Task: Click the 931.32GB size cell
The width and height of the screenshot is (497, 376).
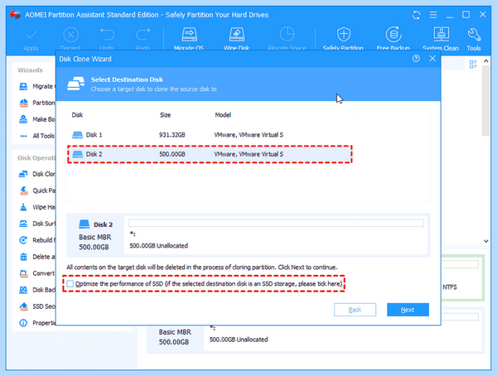Action: click(171, 135)
